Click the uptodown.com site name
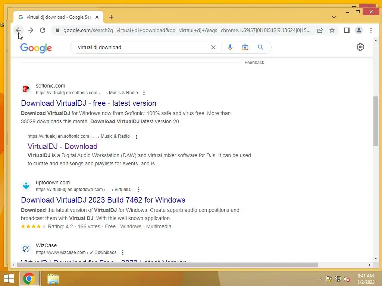This screenshot has height=286, width=382. pyautogui.click(x=53, y=182)
